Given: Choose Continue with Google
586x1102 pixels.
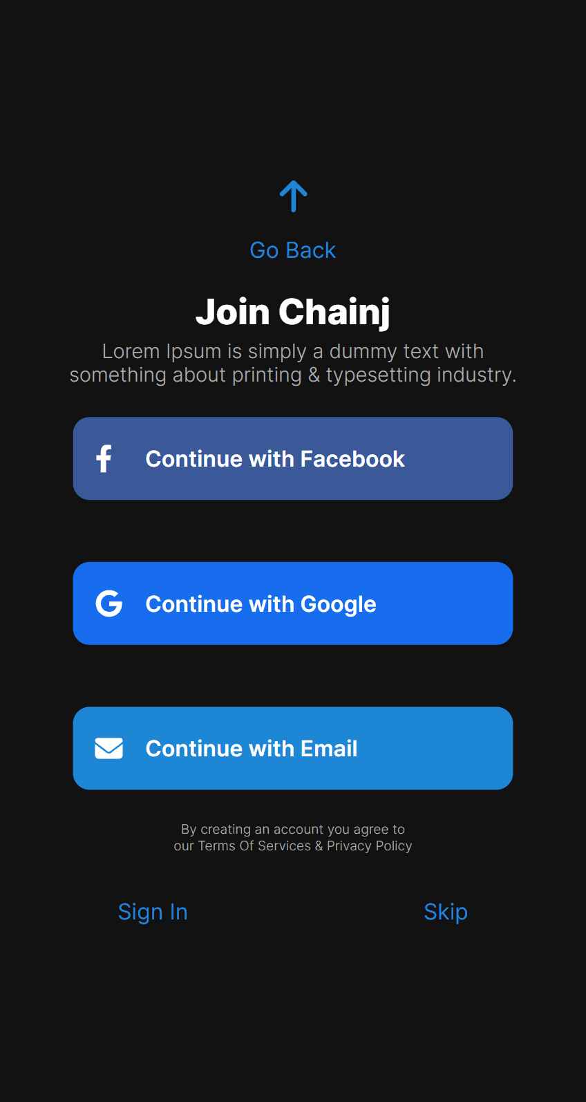Looking at the screenshot, I should (293, 604).
